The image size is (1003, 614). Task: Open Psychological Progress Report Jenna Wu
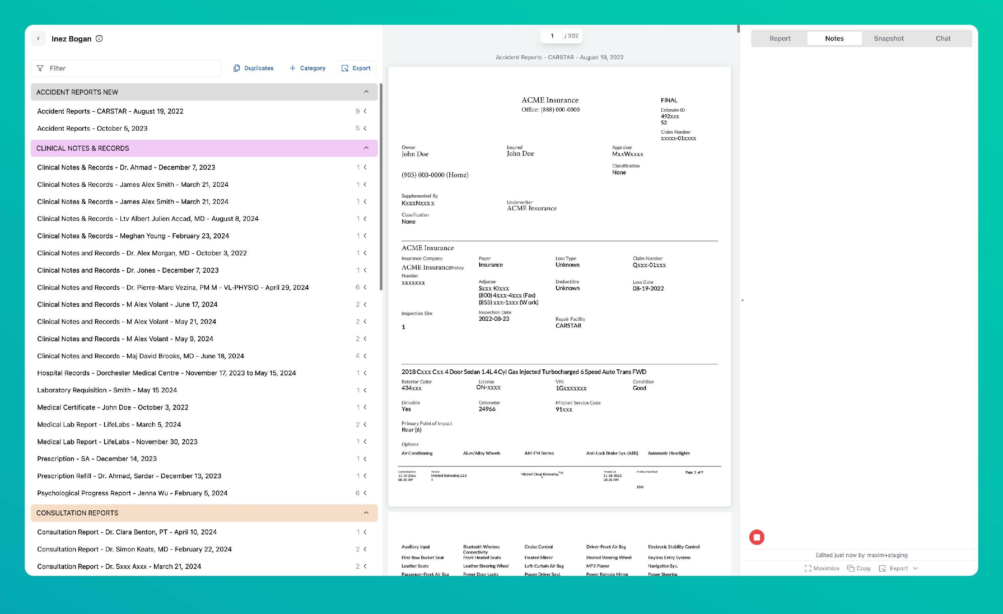pos(132,493)
